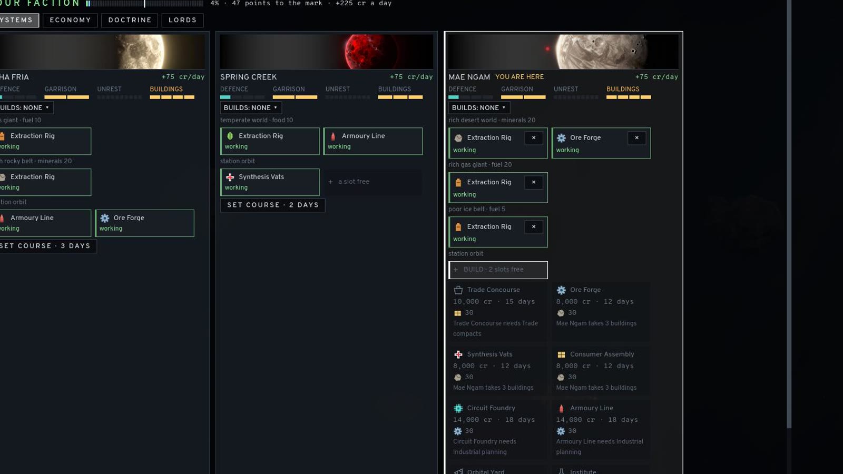Click the Ha Fria planet thumbnail
This screenshot has height=474, width=843.
coord(102,52)
